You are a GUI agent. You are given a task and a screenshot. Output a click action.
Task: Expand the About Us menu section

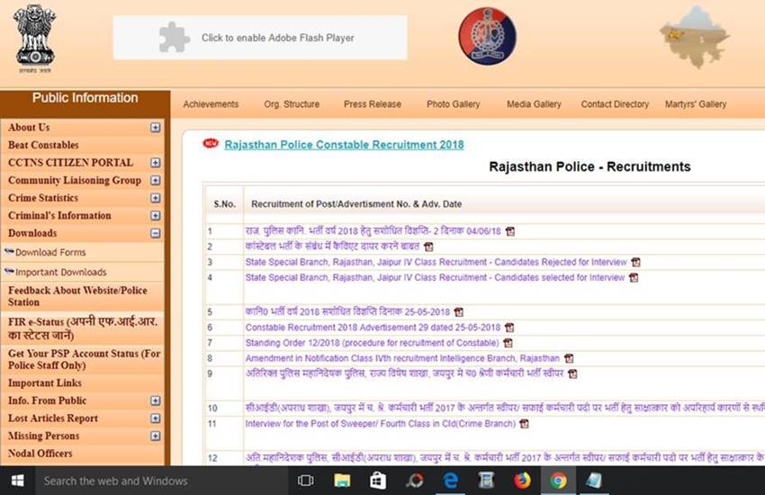156,128
